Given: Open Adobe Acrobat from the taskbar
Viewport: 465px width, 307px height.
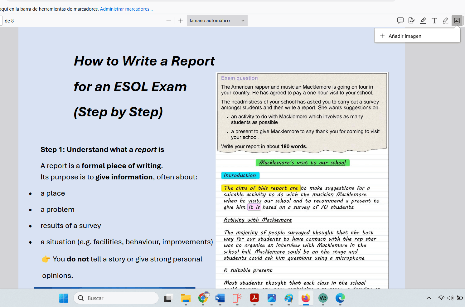Looking at the screenshot, I should point(254,298).
